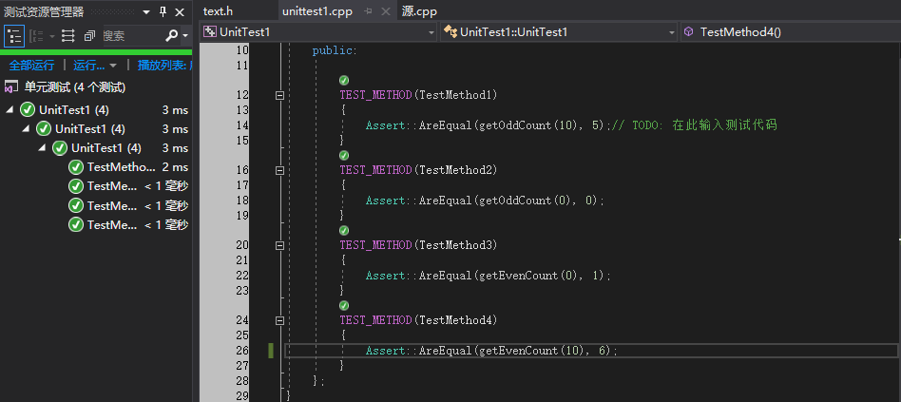The height and width of the screenshot is (402, 901).
Task: Click the 单元测试 summary icon
Action: tap(10, 87)
